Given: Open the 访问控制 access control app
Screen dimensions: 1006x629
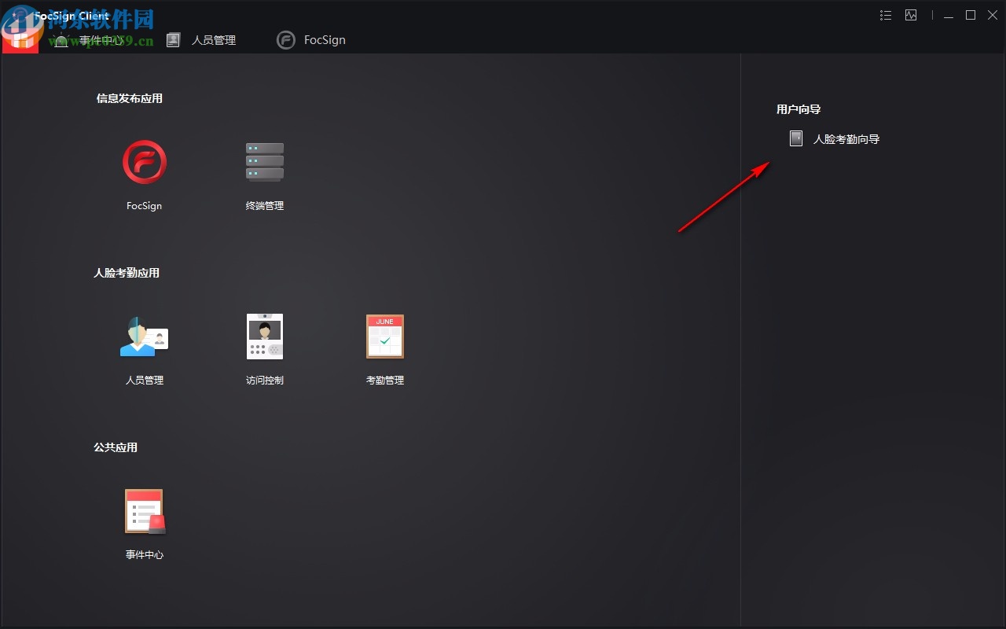Looking at the screenshot, I should point(264,337).
